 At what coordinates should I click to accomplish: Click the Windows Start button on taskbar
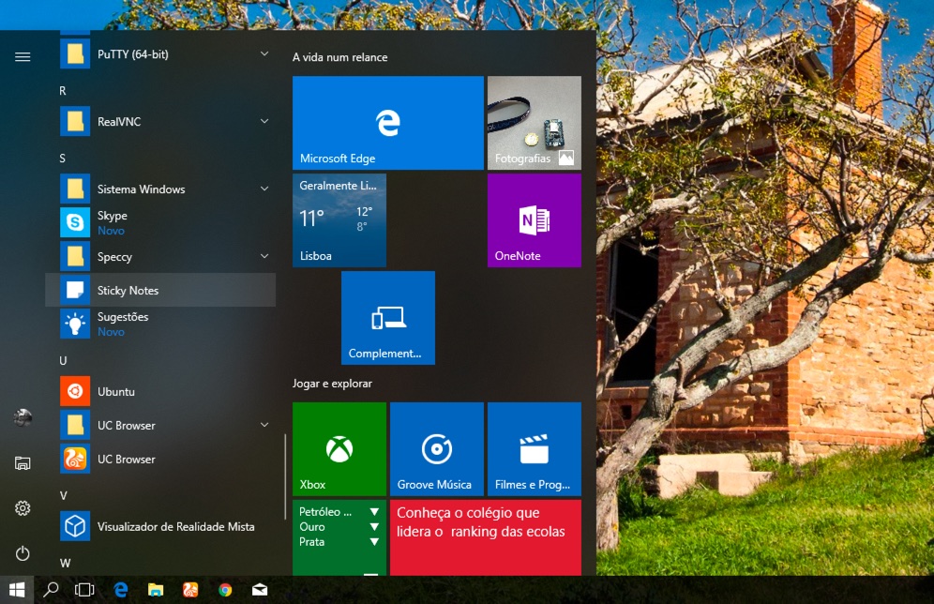click(17, 590)
